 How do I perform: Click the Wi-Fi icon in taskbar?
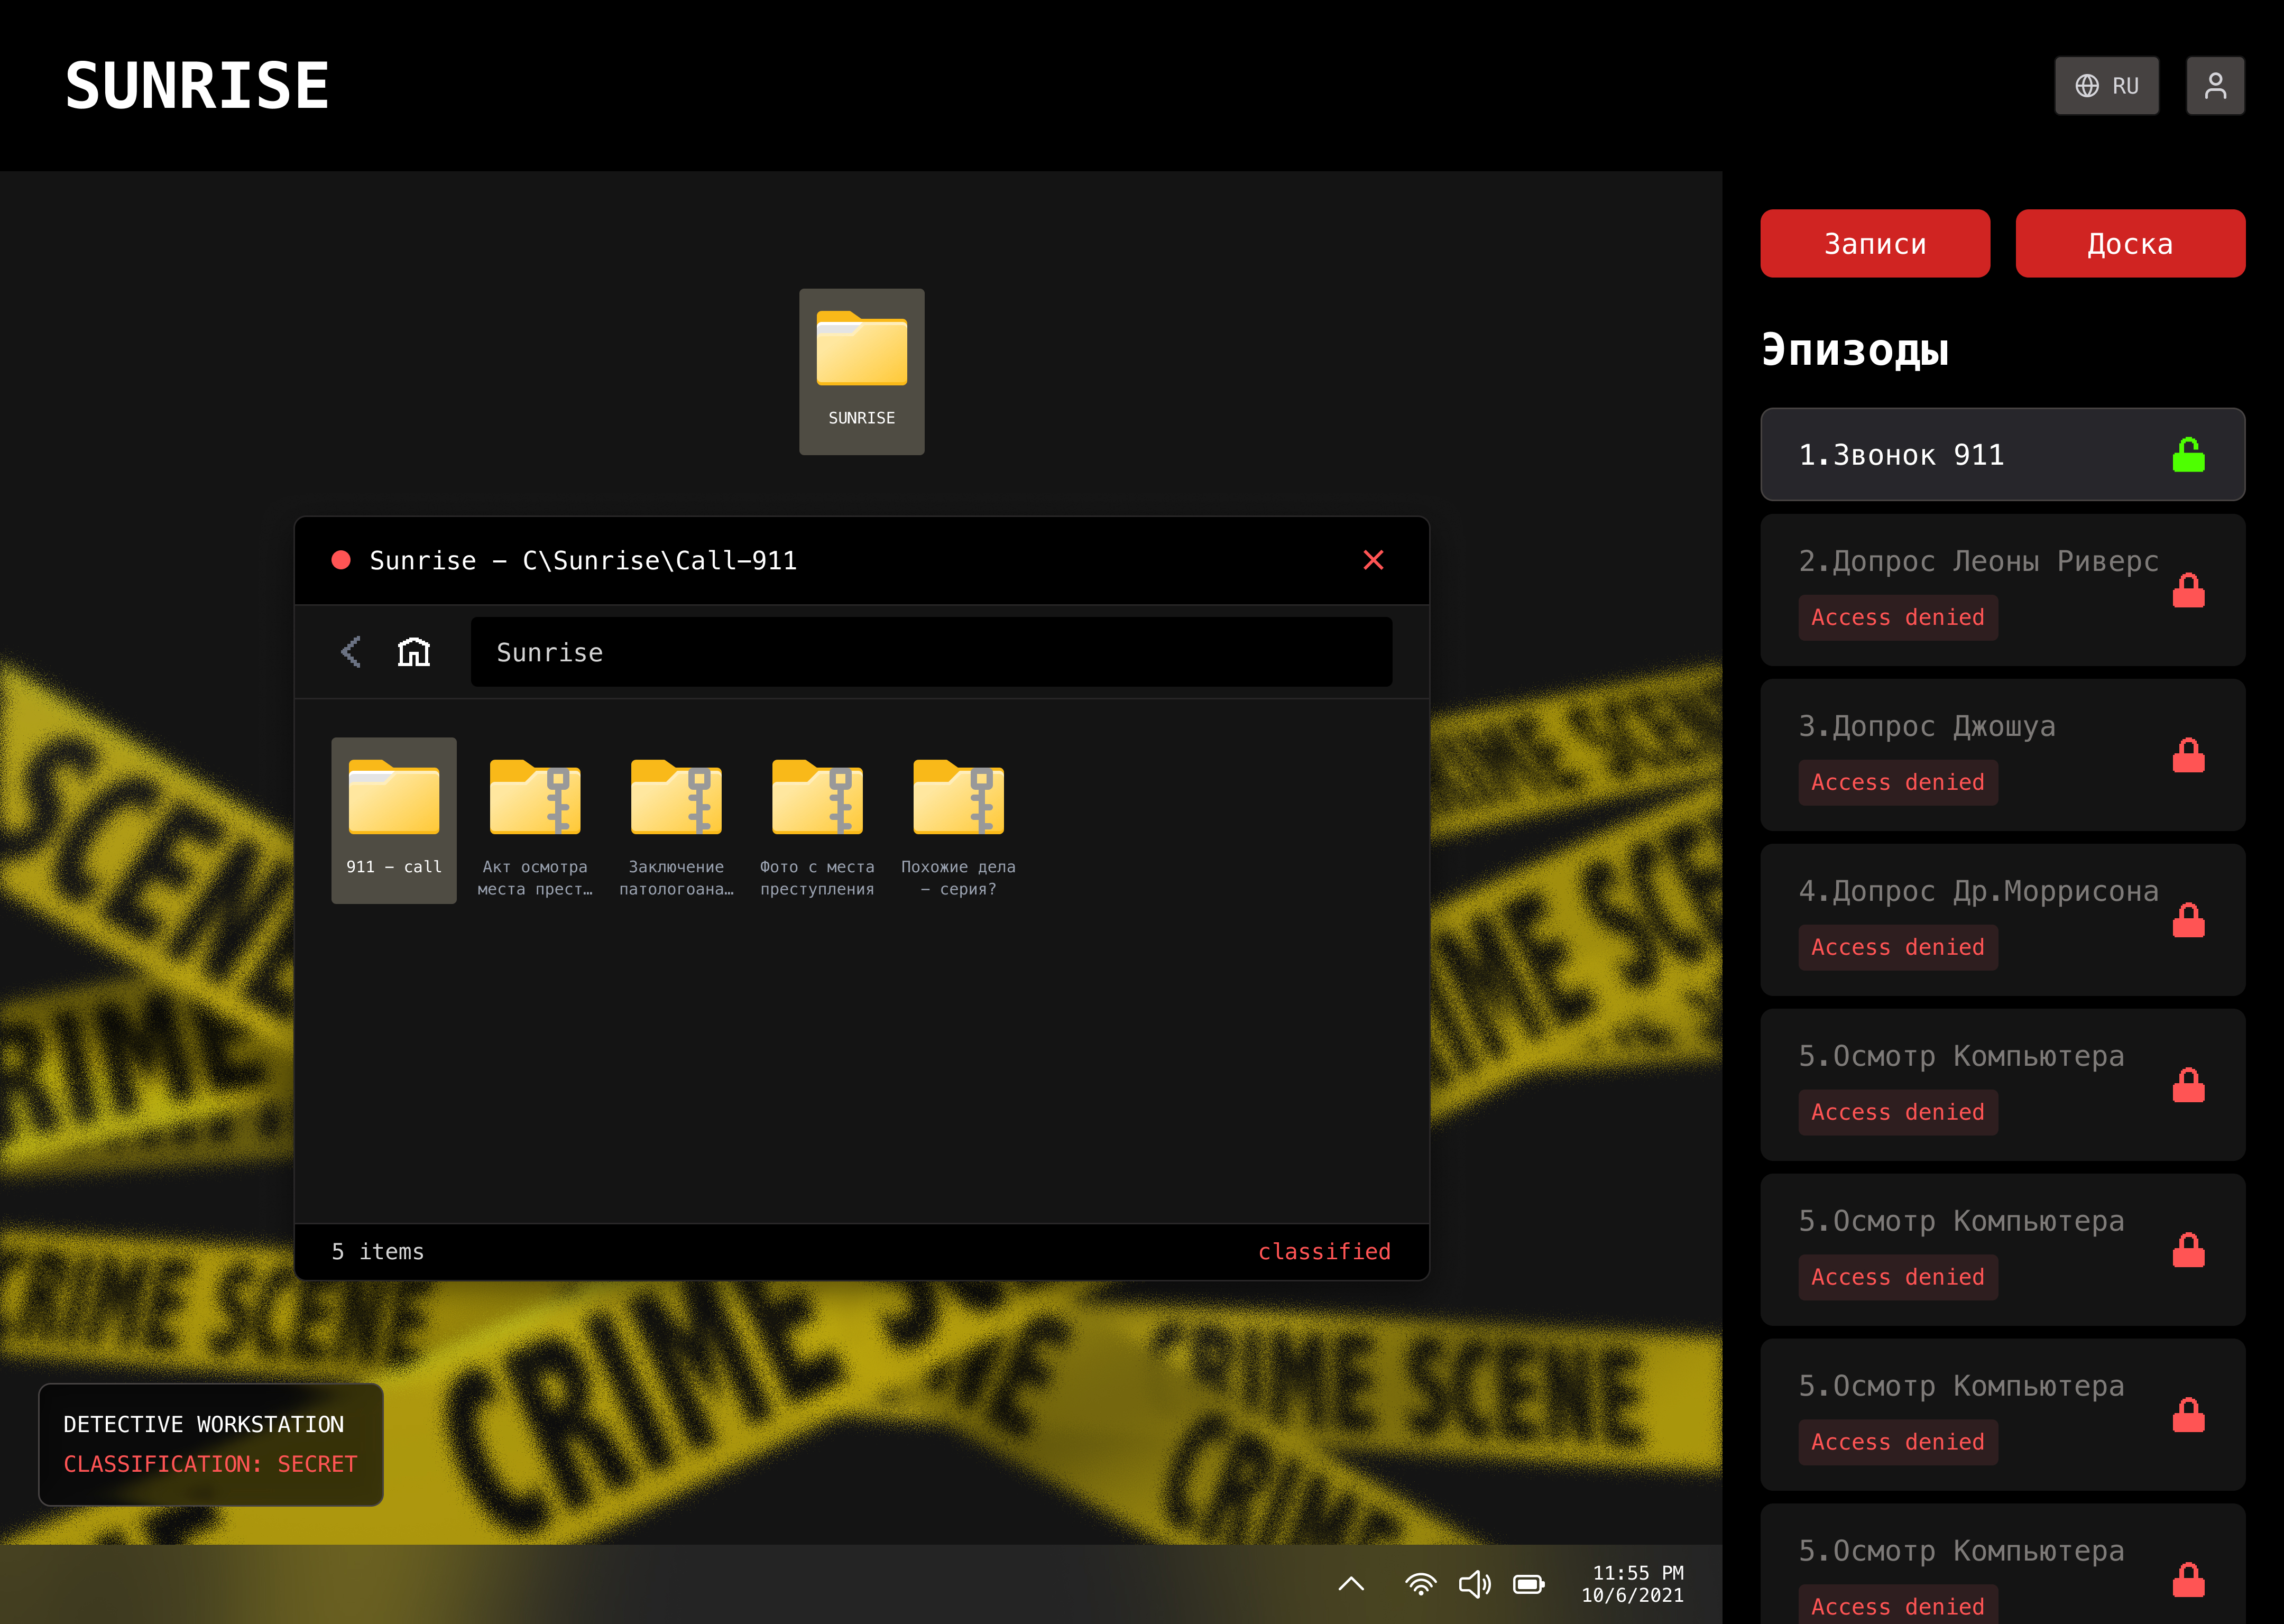tap(1420, 1583)
